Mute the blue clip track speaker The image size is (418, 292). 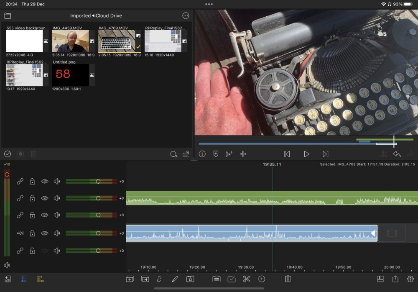tap(57, 233)
